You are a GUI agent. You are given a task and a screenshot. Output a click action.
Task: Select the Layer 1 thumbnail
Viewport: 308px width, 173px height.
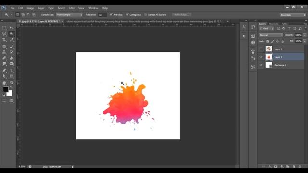[269, 49]
